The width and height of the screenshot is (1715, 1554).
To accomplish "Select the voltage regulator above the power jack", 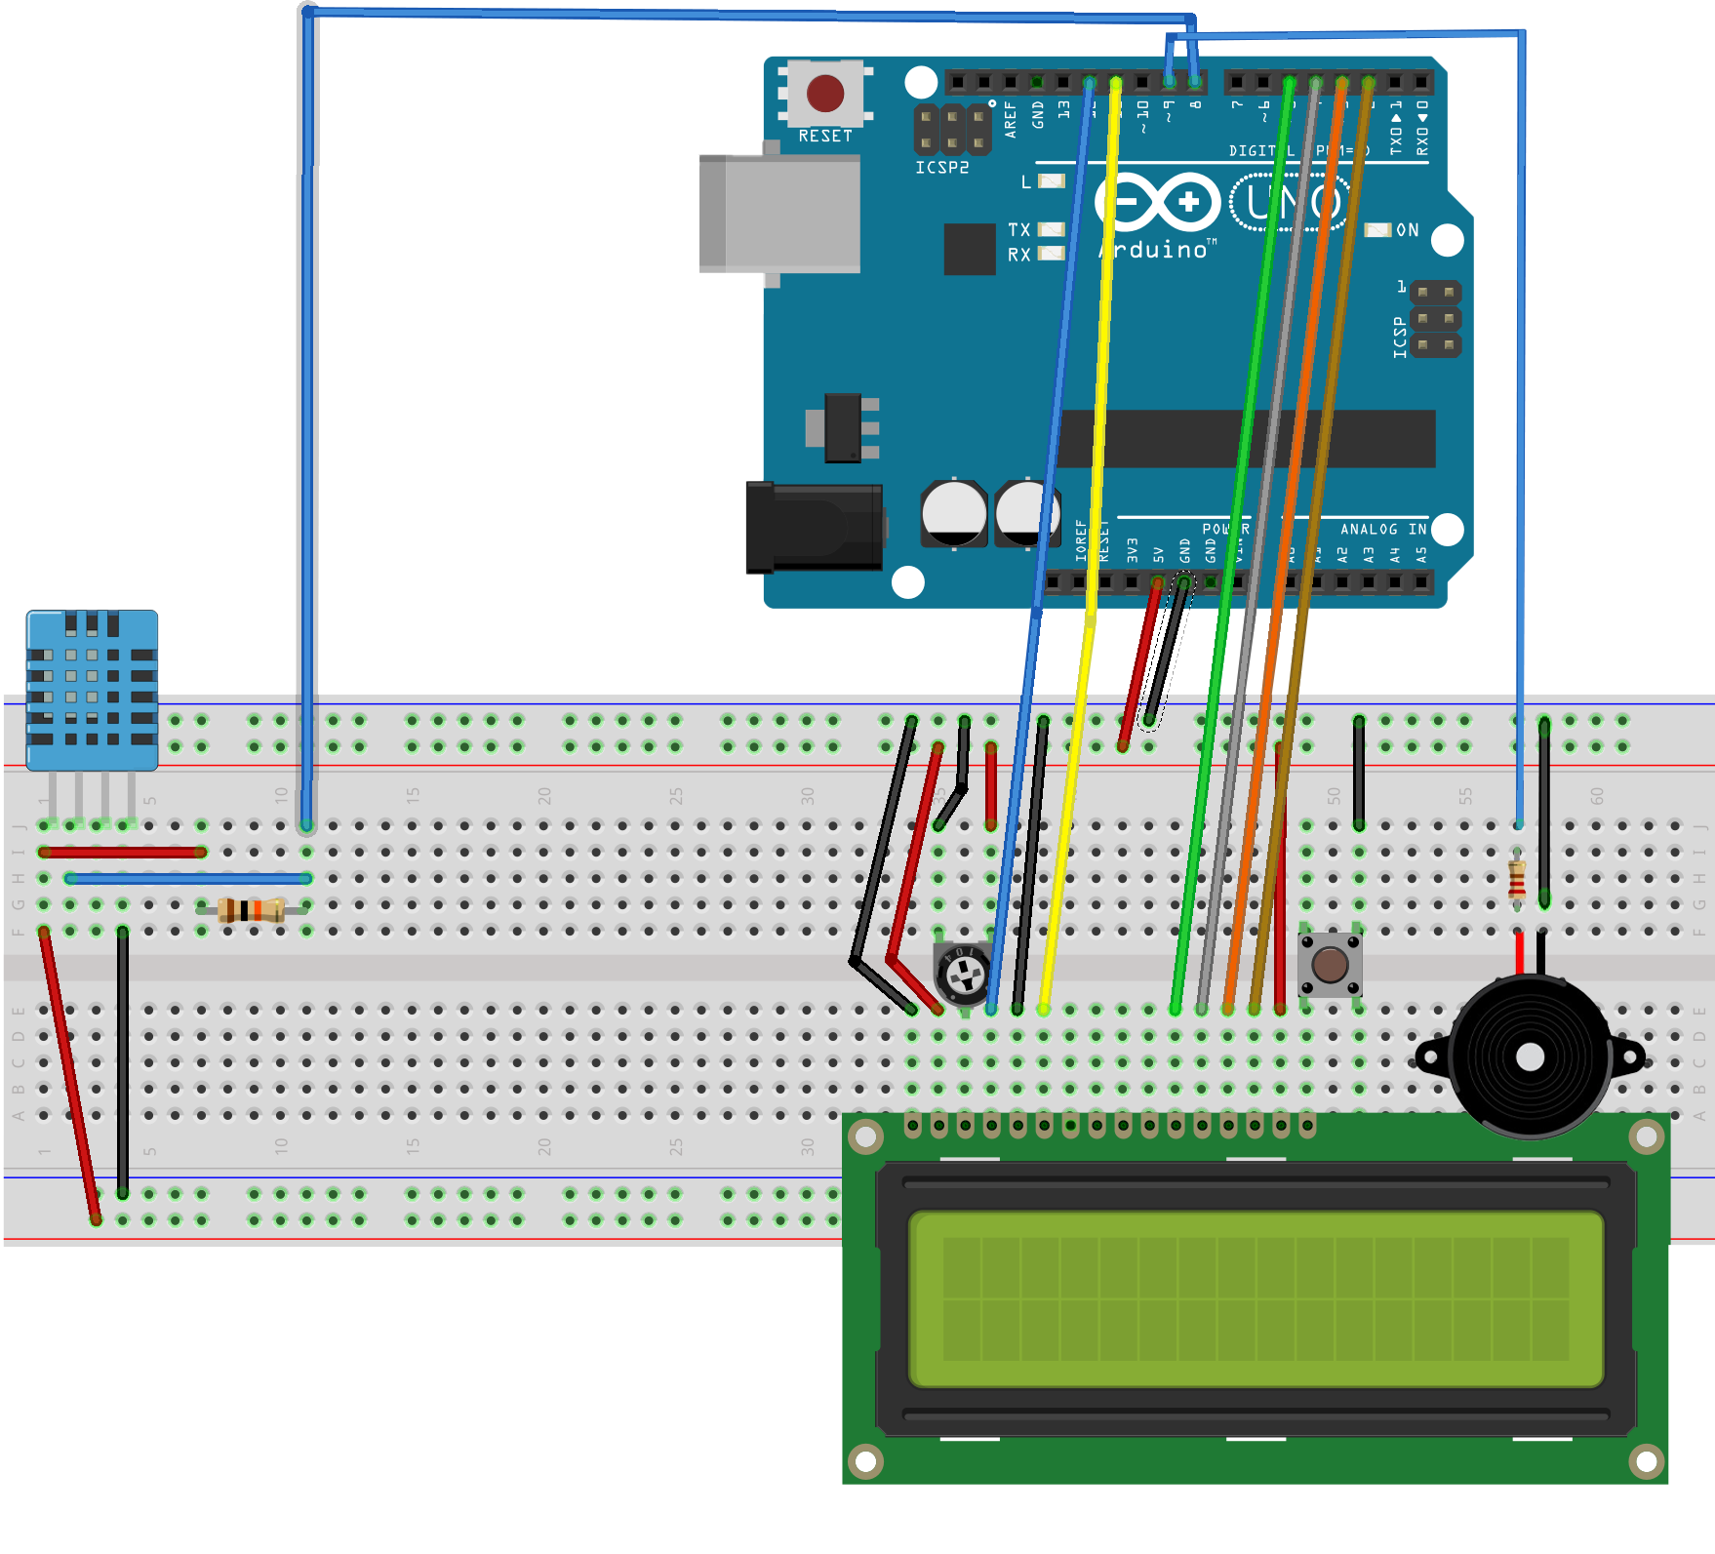I will (843, 428).
